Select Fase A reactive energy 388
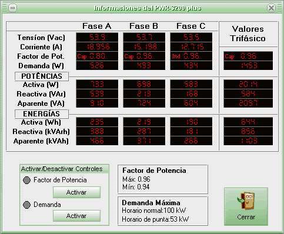This screenshot has width=284, height=234. click(x=97, y=131)
